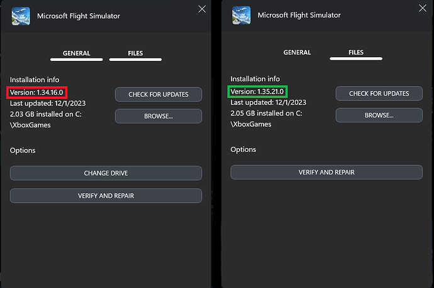Image resolution: width=434 pixels, height=288 pixels.
Task: Switch to GENERAL tab in left window
Action: (x=76, y=53)
